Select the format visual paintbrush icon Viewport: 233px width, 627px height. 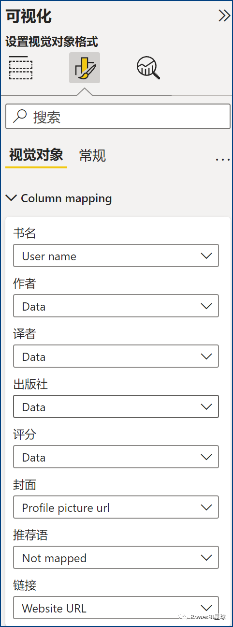point(85,68)
